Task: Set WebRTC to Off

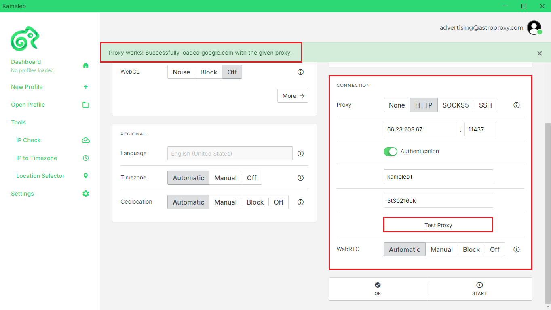Action: [495, 249]
